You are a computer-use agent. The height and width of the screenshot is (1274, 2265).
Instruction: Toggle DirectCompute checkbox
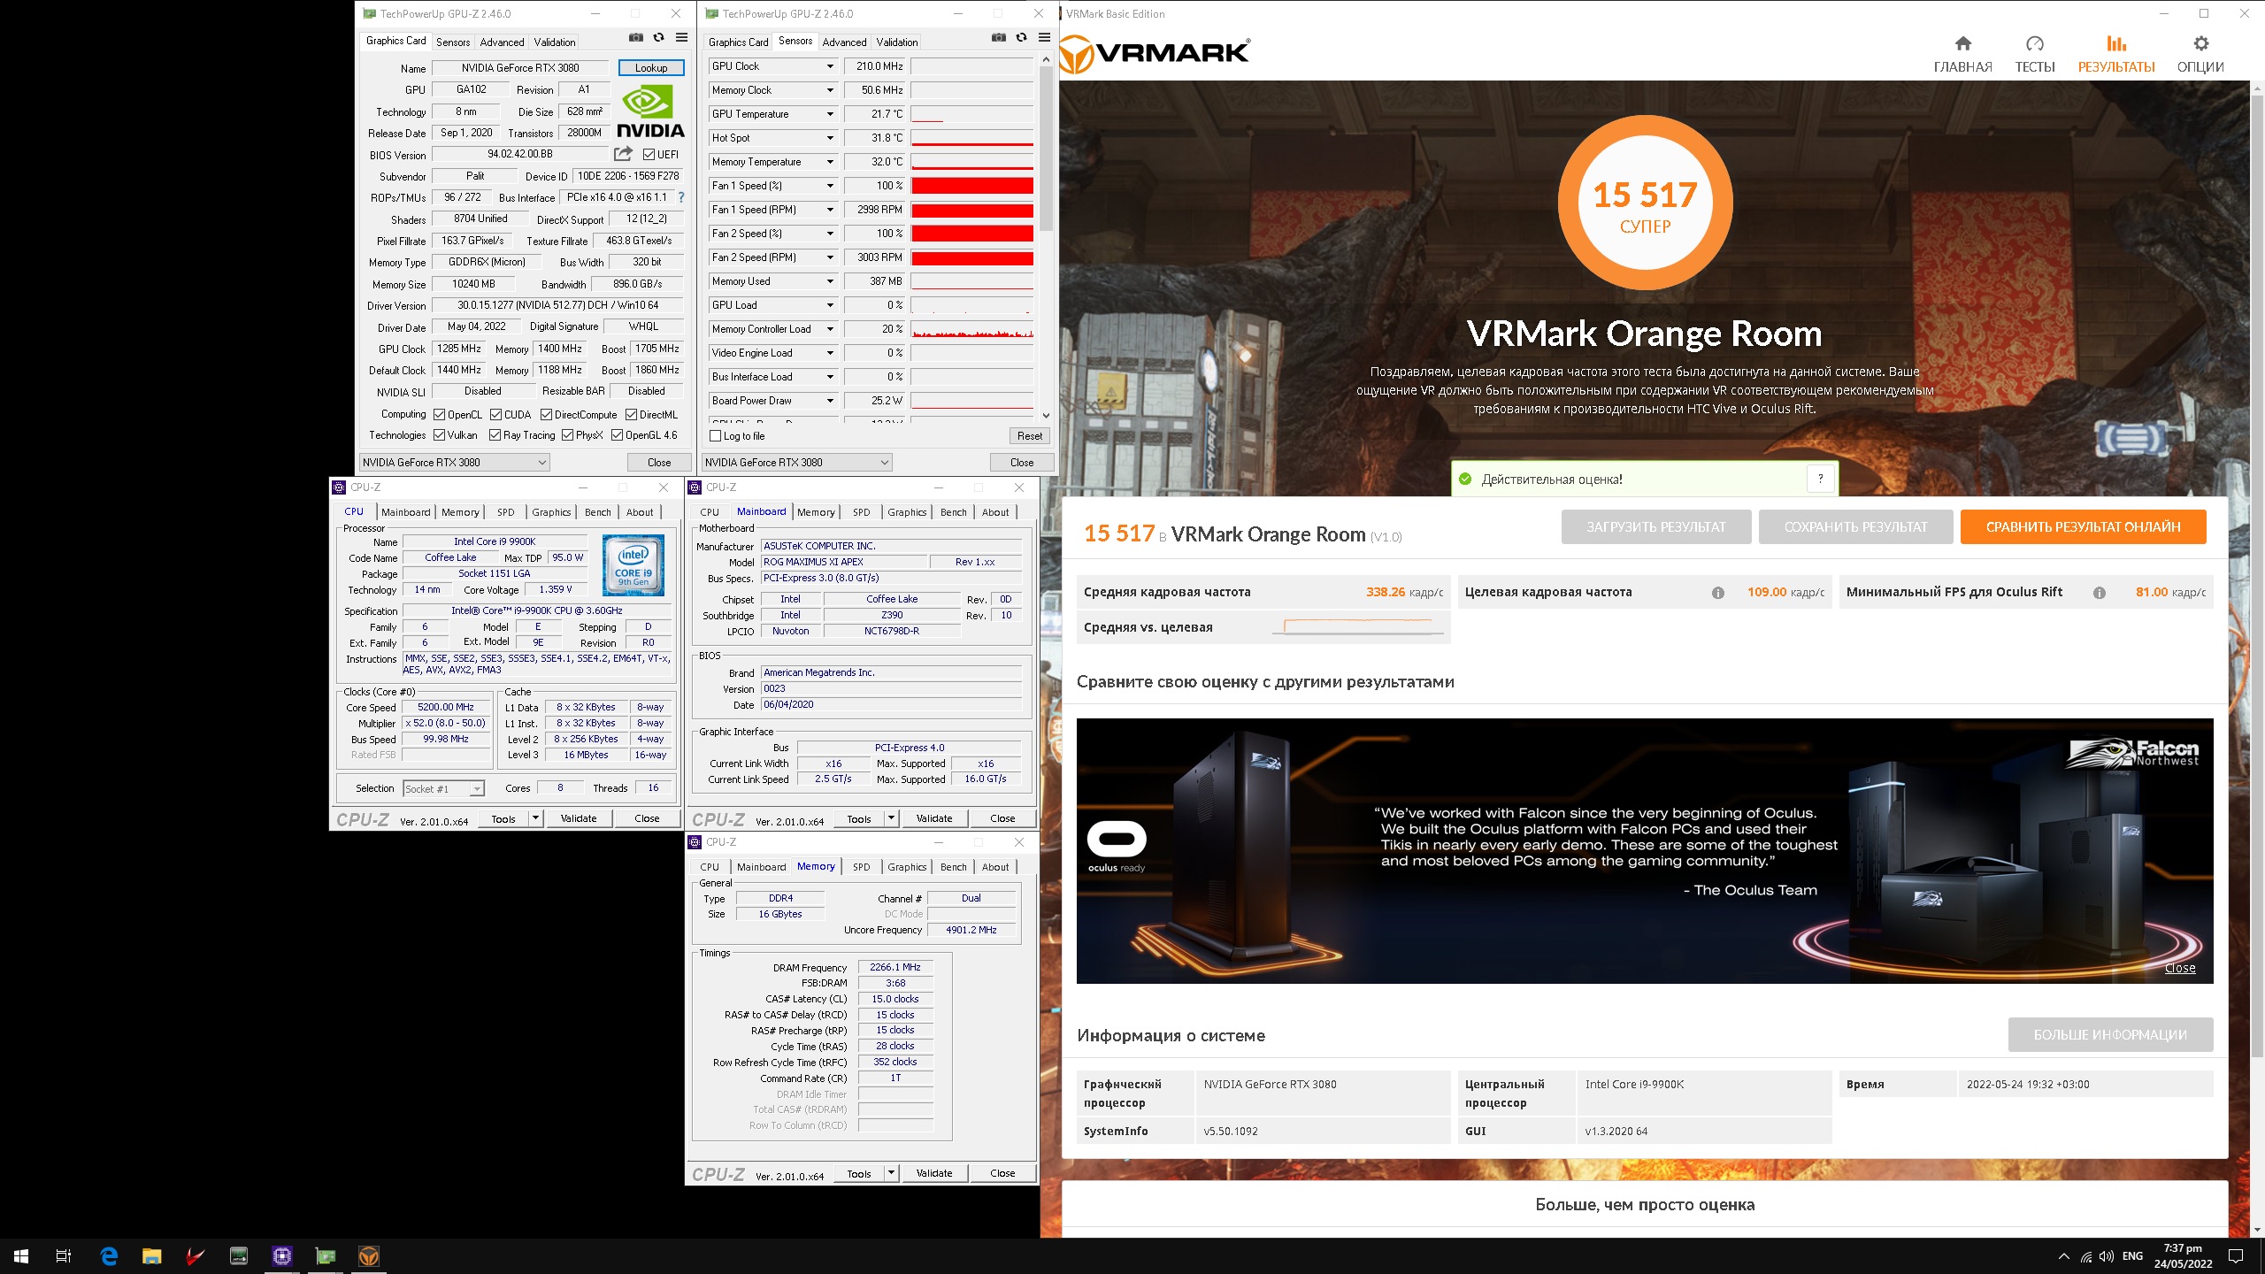coord(546,414)
